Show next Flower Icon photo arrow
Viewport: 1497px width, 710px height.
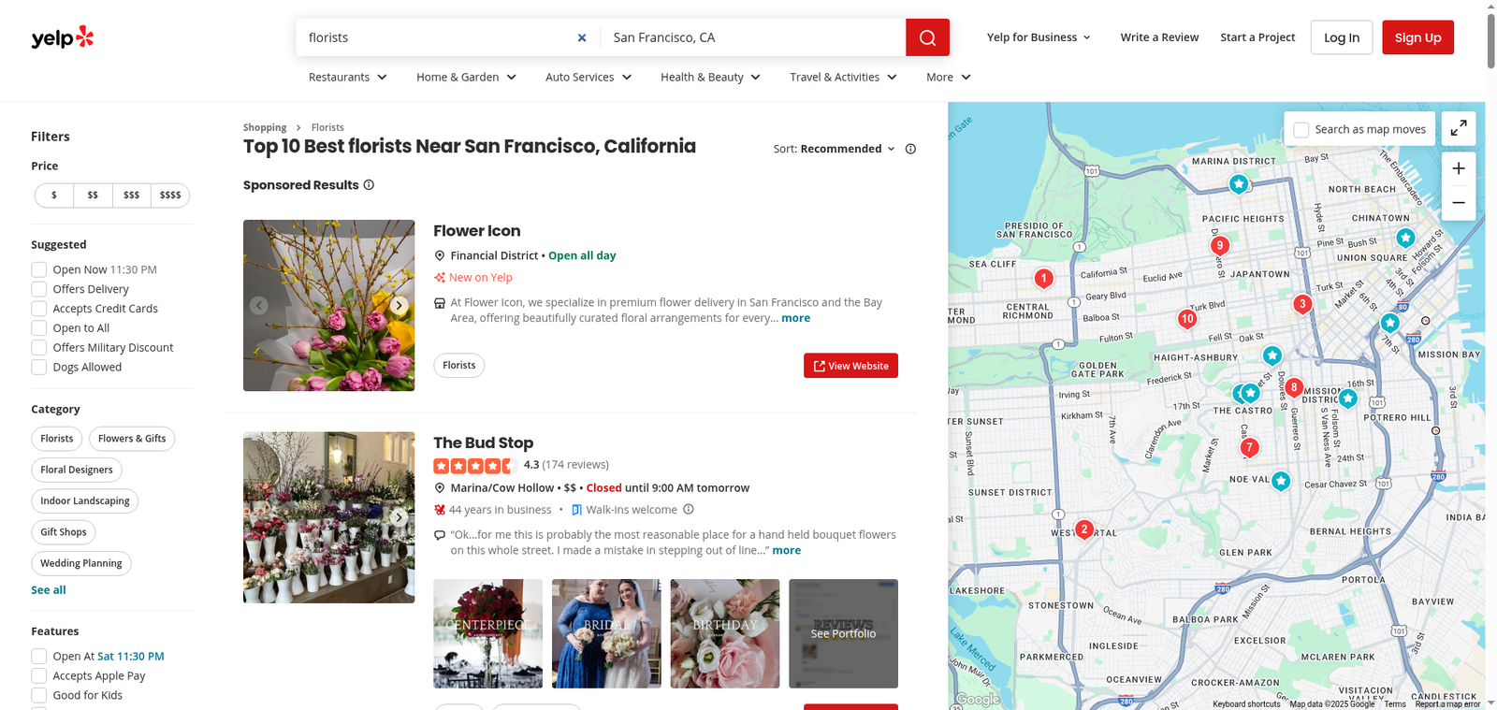(x=399, y=305)
